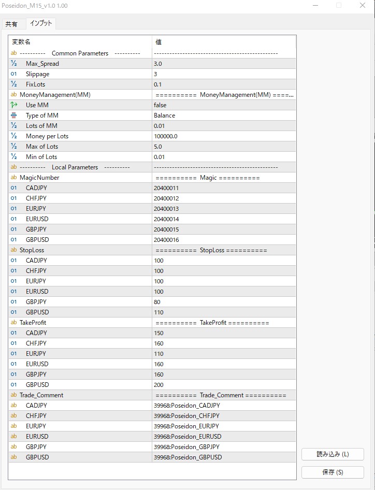Viewport: 375px width, 490px height.
Task: Click the 読み込み (L) load button
Action: click(333, 454)
